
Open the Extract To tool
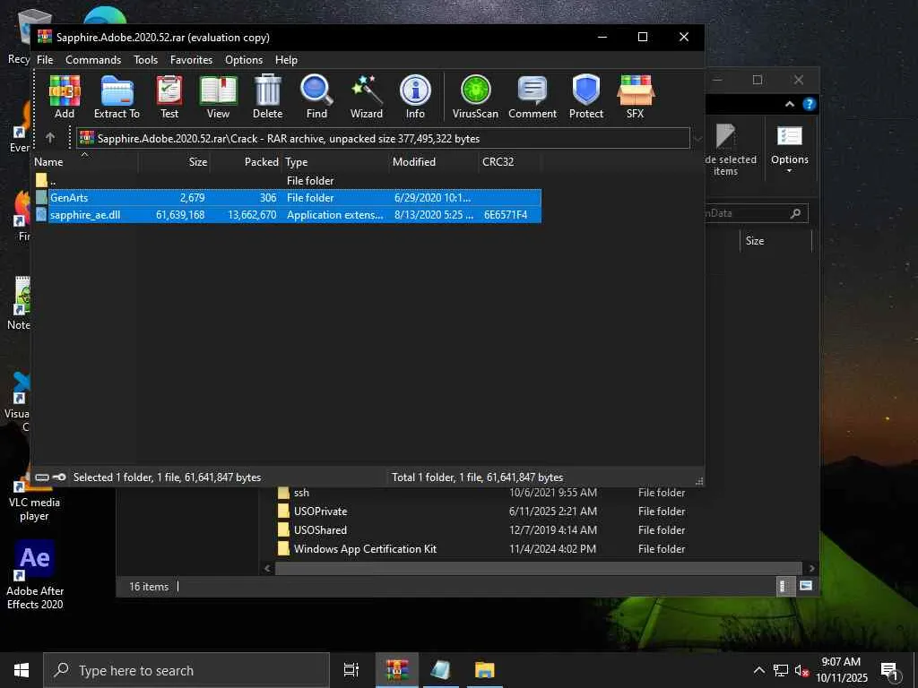click(x=117, y=97)
